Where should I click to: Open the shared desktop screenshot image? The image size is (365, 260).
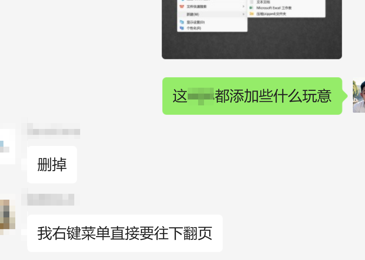point(252,29)
